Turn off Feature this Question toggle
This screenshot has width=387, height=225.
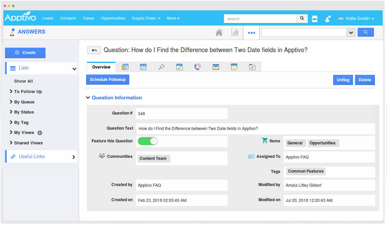pos(148,141)
